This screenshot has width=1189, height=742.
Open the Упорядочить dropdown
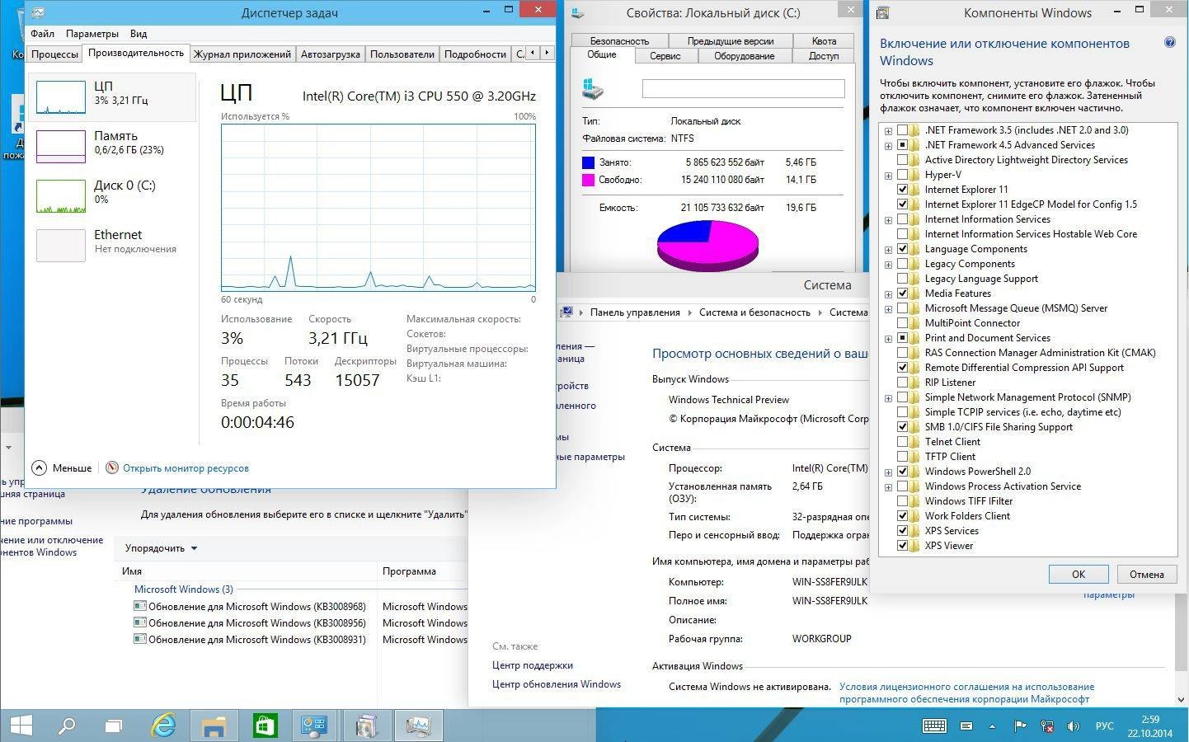click(x=161, y=548)
